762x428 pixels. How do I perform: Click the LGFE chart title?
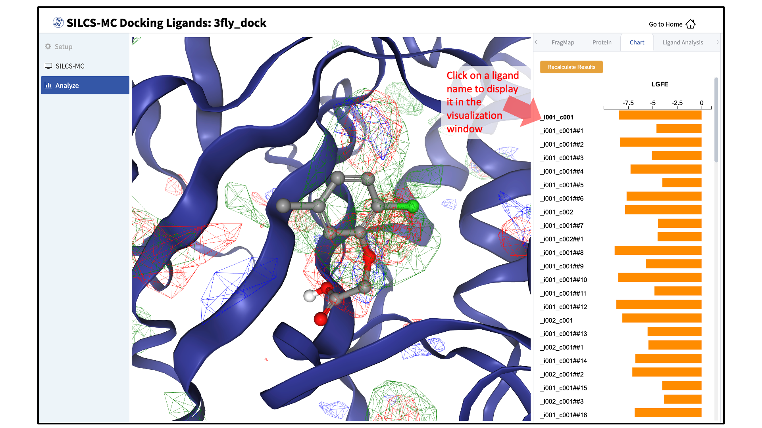(x=660, y=84)
